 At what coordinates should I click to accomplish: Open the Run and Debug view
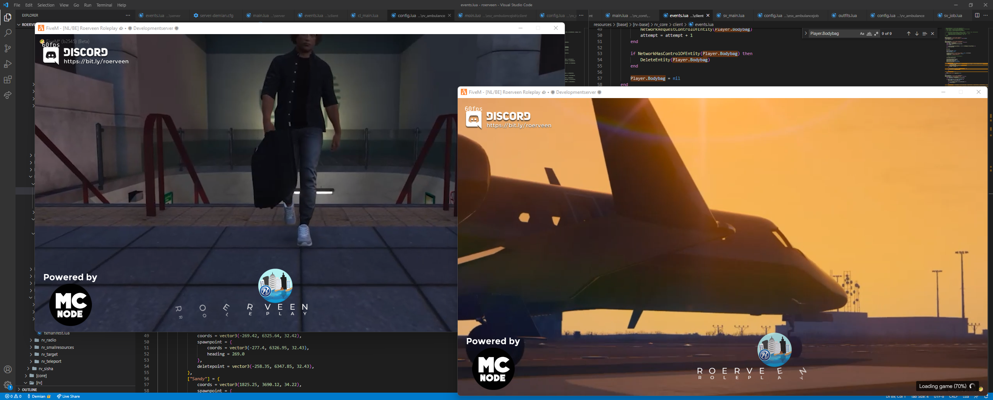click(8, 64)
